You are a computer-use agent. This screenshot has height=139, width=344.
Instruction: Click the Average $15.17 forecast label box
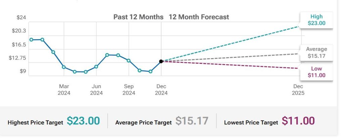click(316, 53)
